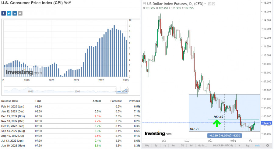Open chart settings gear icon
The height and width of the screenshot is (149, 274).
click(x=268, y=145)
